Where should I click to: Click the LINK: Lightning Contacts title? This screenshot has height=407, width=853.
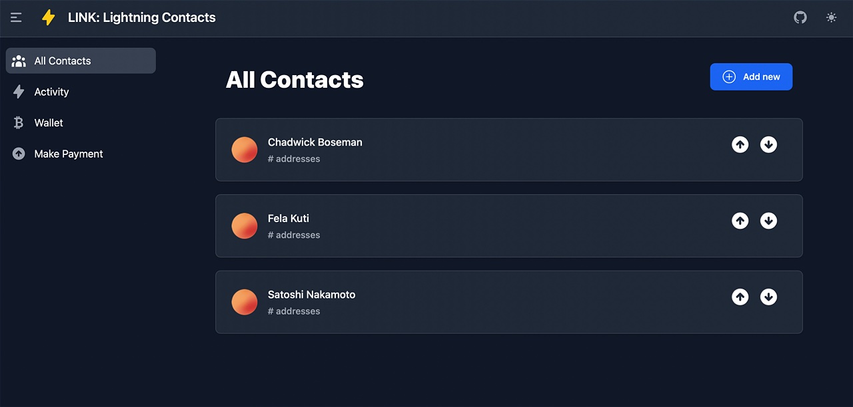click(142, 18)
